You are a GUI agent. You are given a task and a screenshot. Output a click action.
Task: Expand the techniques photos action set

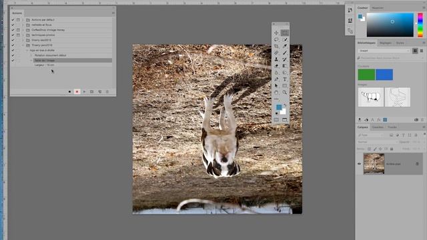[23, 35]
